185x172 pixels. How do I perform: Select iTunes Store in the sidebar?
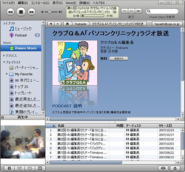click(21, 48)
